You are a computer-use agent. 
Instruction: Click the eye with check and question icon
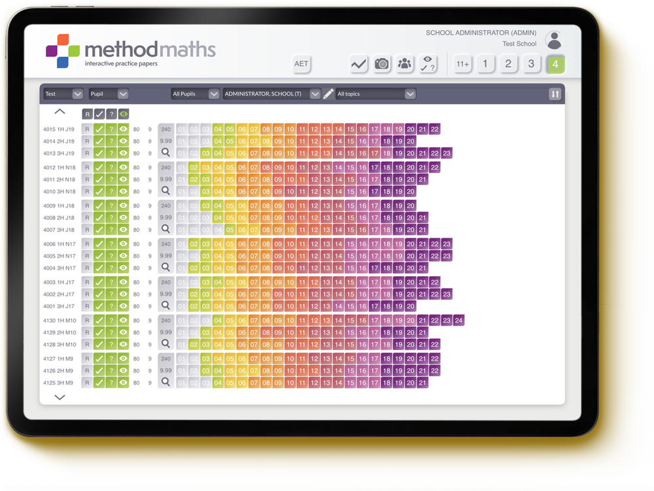pos(428,63)
